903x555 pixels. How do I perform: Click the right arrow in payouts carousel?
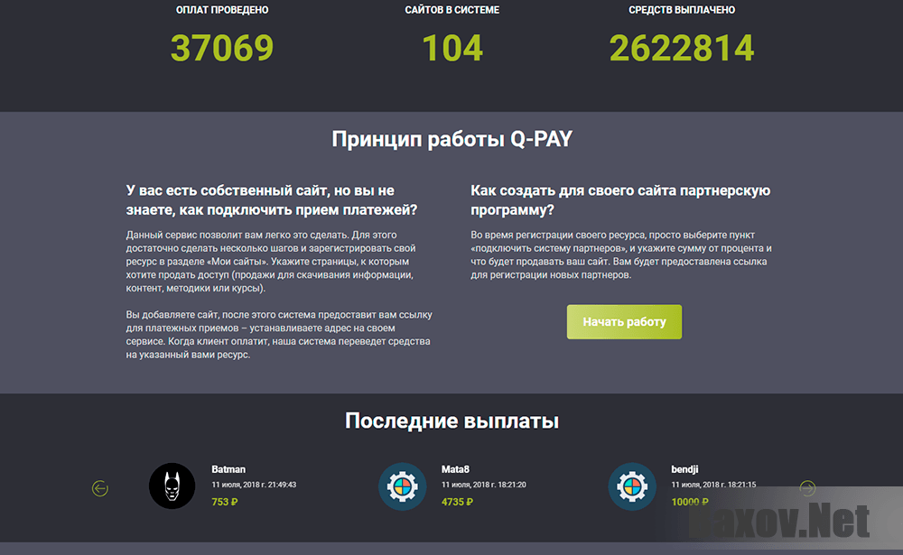click(806, 487)
